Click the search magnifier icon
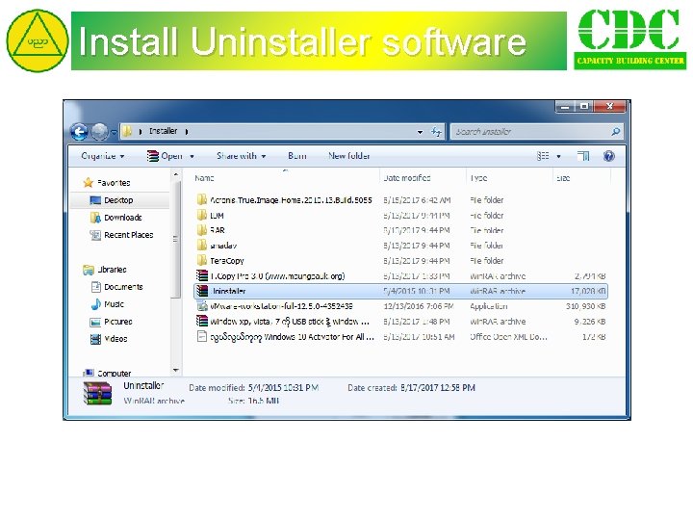The image size is (693, 520). pyautogui.click(x=616, y=132)
